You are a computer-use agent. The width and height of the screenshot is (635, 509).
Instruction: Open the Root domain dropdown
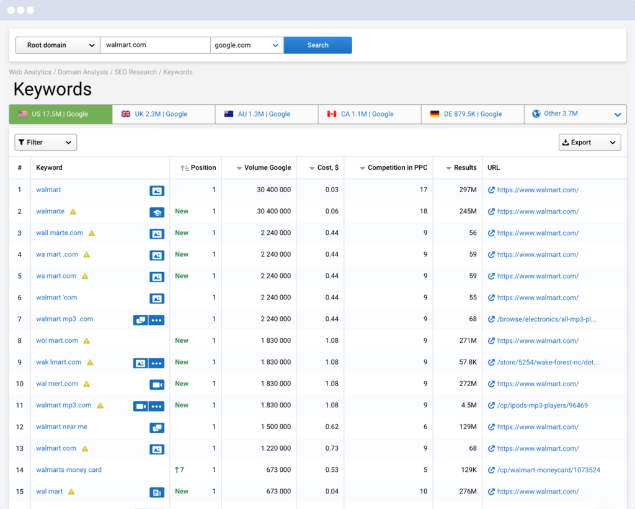[57, 45]
